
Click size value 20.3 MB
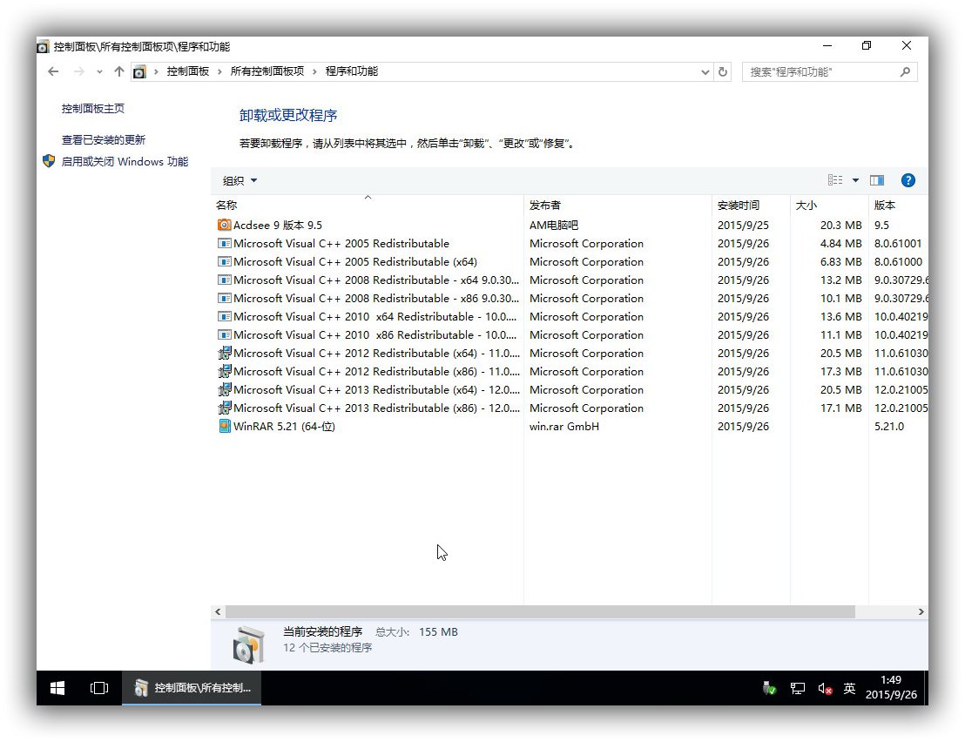pos(840,226)
